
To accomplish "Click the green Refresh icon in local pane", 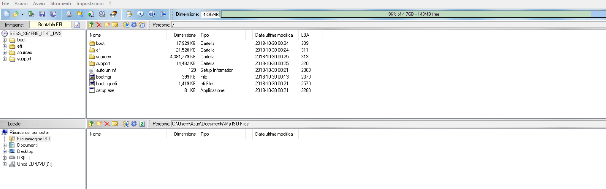I will pos(142,124).
